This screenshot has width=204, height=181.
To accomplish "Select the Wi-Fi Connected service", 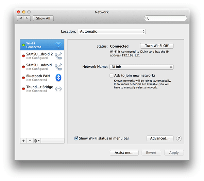I will pos(42,45).
